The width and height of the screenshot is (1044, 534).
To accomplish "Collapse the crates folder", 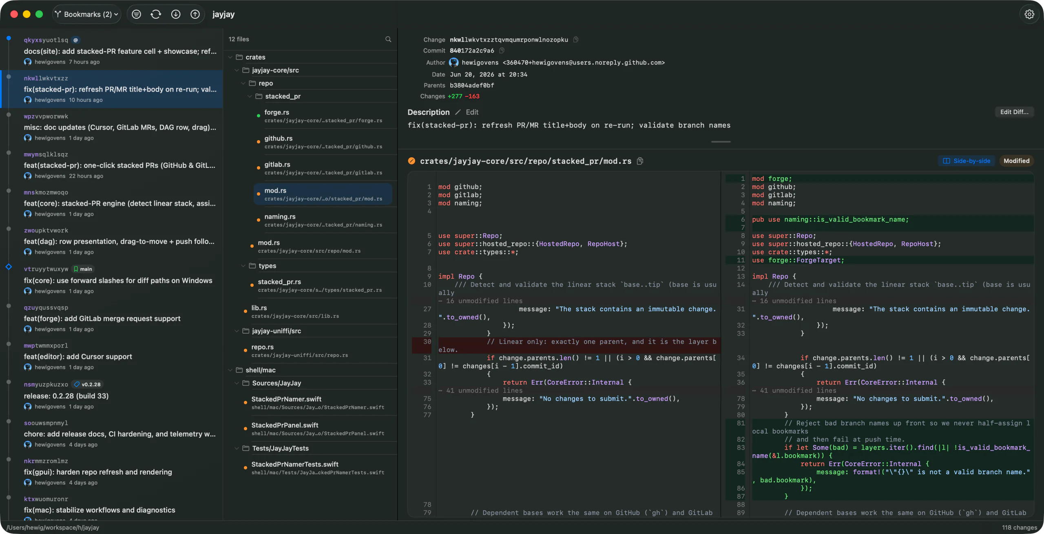I will (x=230, y=57).
